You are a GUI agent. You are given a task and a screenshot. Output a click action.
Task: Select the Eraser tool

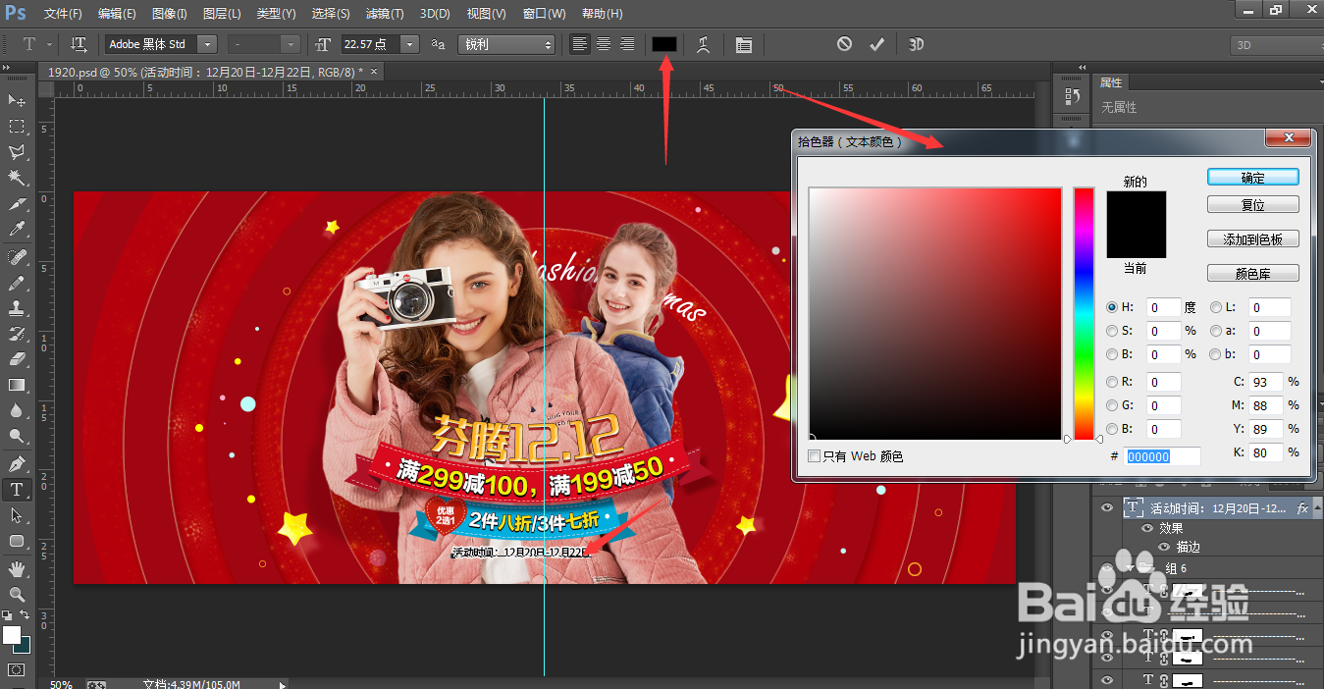tap(17, 359)
